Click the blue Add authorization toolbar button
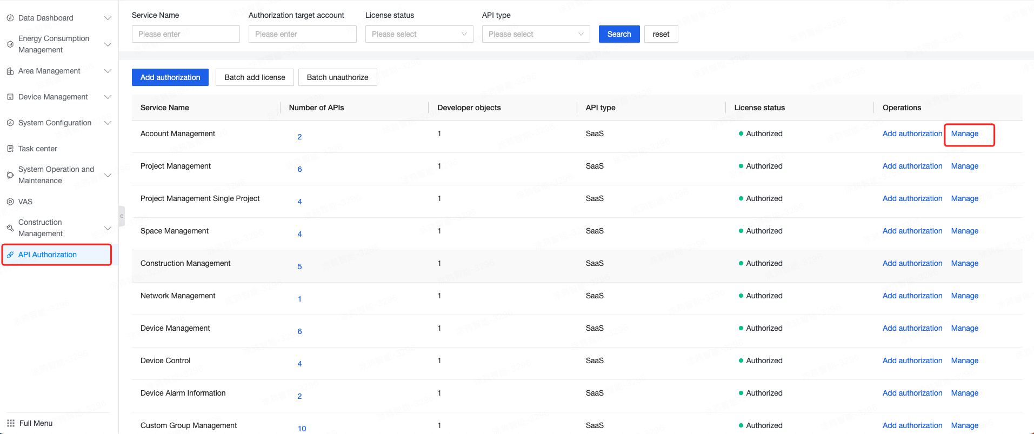Screen dimensions: 1034x434 coord(170,77)
